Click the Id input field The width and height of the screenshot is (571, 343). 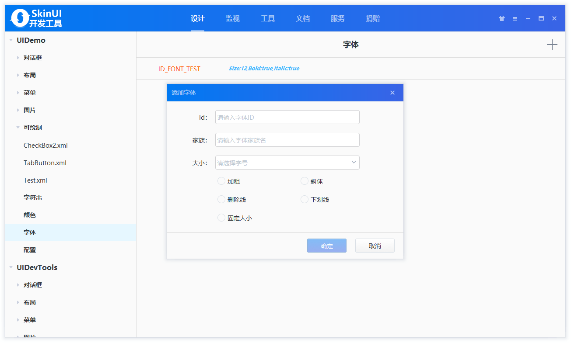pyautogui.click(x=287, y=117)
